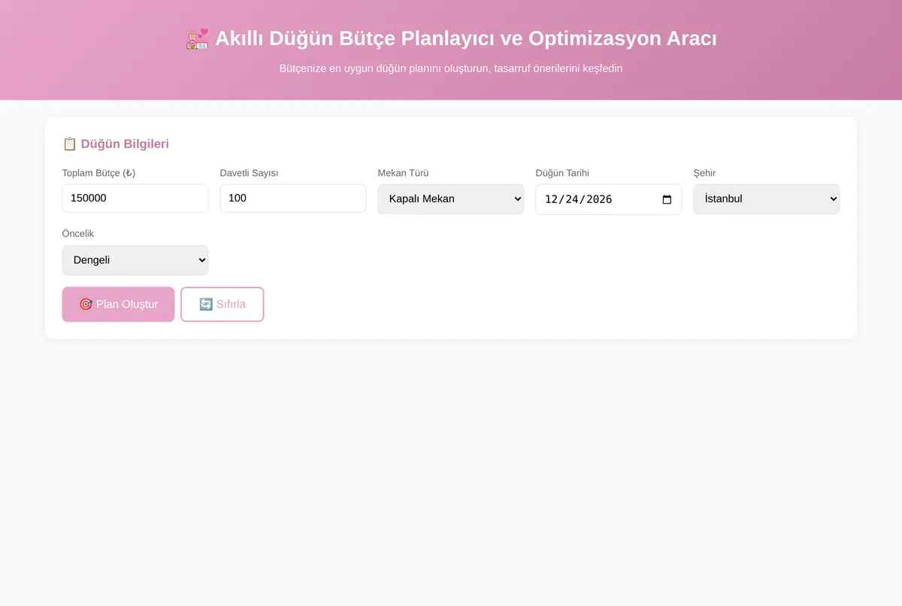This screenshot has width=902, height=606.
Task: Open the calendar picker icon in Düğün Tarihi
Action: pos(667,200)
